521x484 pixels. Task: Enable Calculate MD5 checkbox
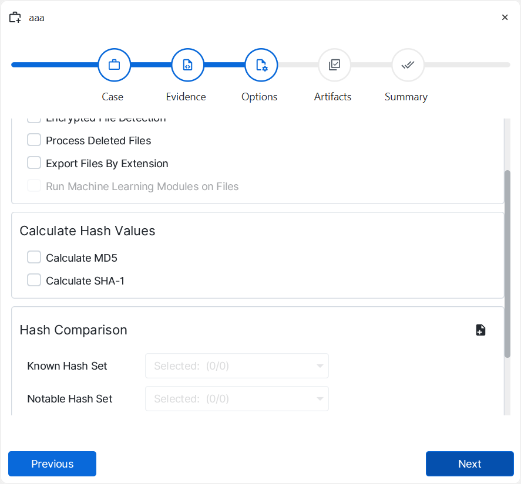(x=34, y=258)
